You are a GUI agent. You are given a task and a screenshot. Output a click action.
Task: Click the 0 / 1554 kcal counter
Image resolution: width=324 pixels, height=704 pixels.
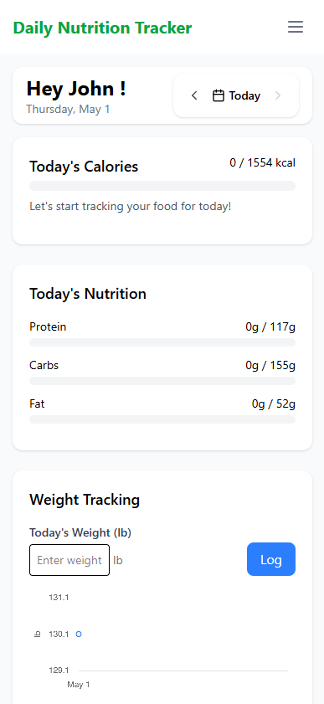click(x=263, y=162)
